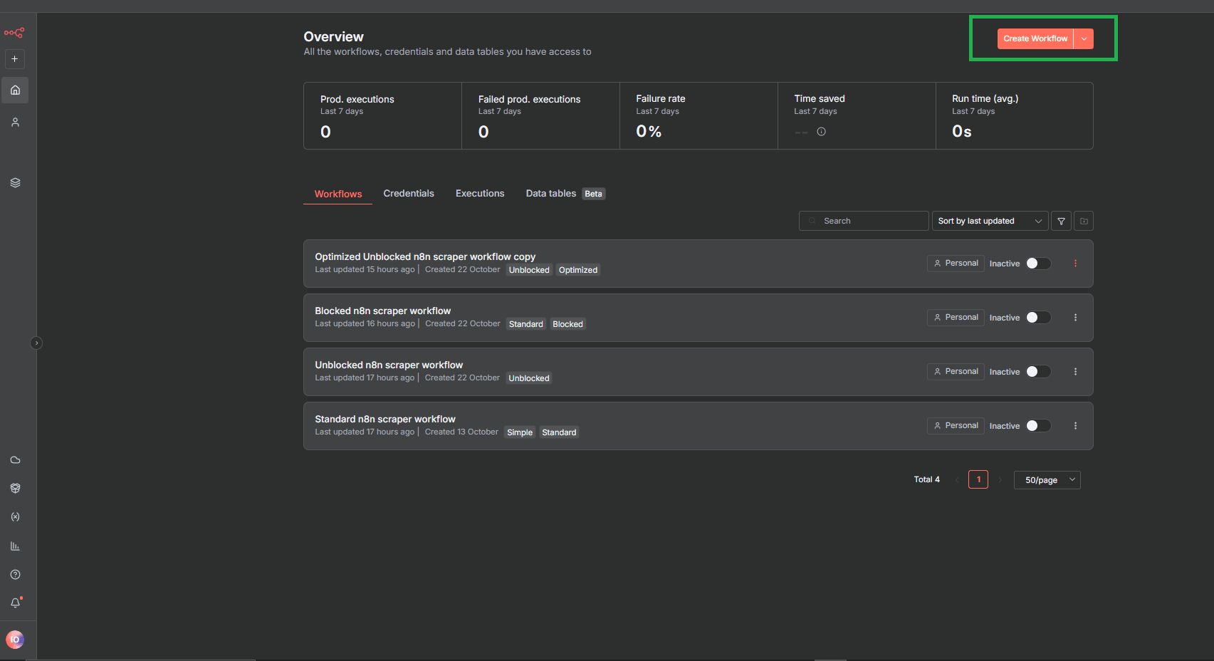
Task: Click Personal badge on Unblocked scraper workflow
Action: click(x=956, y=372)
